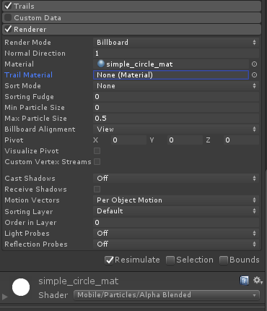Enable the Custom Data module
The width and height of the screenshot is (267, 311).
point(8,17)
